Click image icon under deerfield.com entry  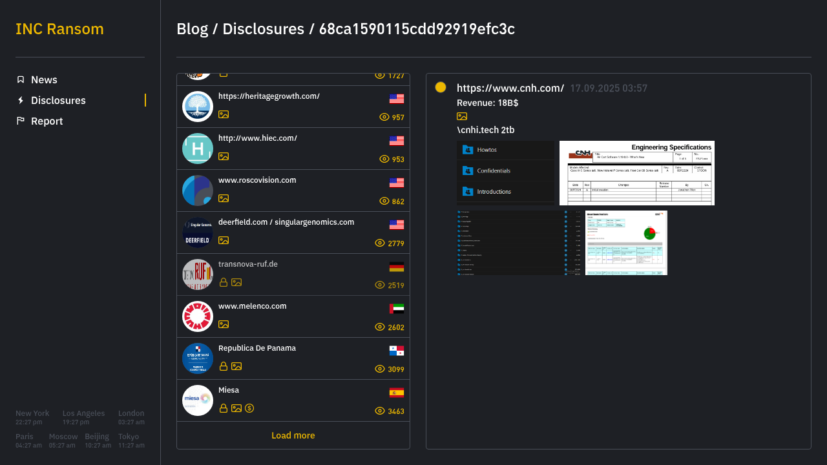coord(224,240)
